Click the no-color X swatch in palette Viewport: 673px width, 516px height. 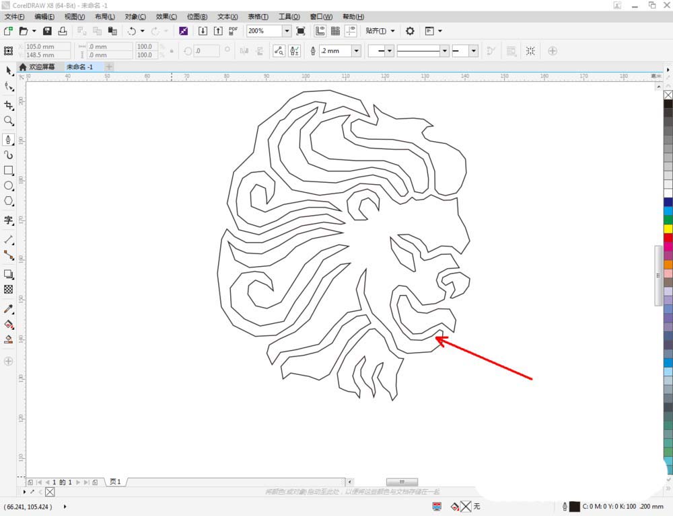click(668, 95)
